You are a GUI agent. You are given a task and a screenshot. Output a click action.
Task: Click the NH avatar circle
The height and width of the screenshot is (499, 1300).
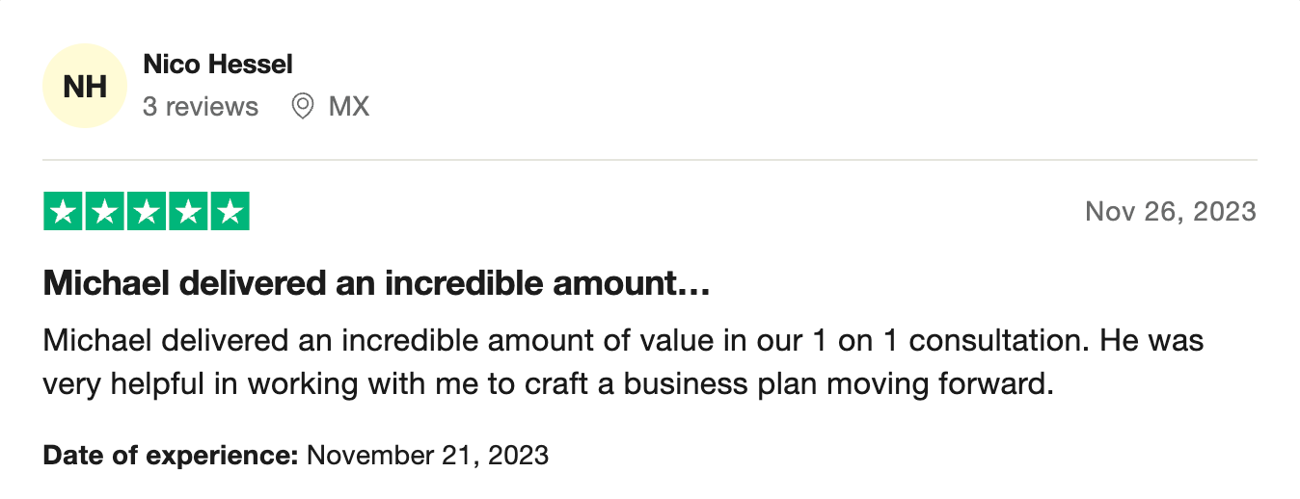coord(85,86)
